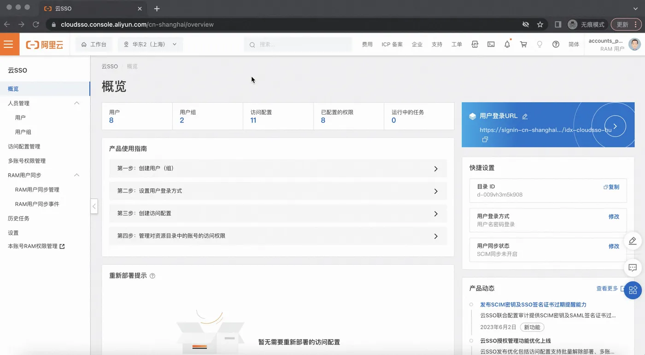Screen dimensions: 645x355
Task: Expand 第一步：创建用户（组）
Action: (278, 169)
